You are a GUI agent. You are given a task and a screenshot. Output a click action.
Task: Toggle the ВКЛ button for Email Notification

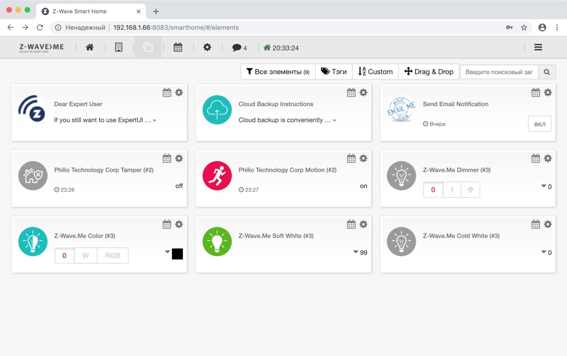click(x=539, y=124)
